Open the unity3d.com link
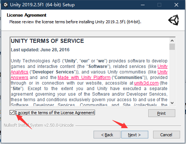 pos(146,83)
